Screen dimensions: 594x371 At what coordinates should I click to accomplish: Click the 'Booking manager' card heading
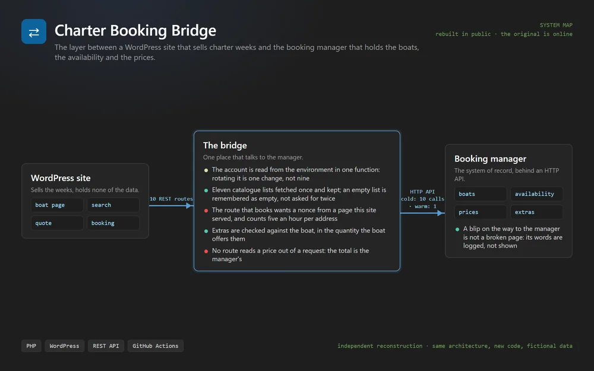pos(490,158)
